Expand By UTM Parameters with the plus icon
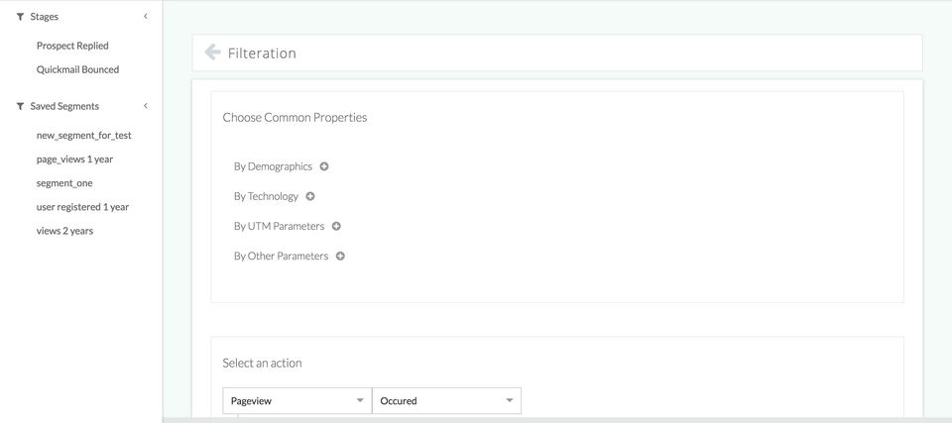The width and height of the screenshot is (952, 423). click(x=336, y=226)
